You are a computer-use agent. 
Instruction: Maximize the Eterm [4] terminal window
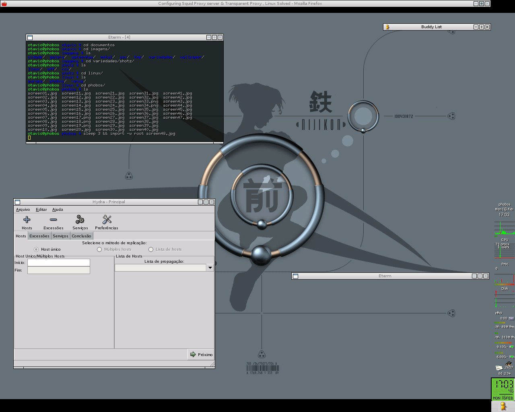(214, 37)
